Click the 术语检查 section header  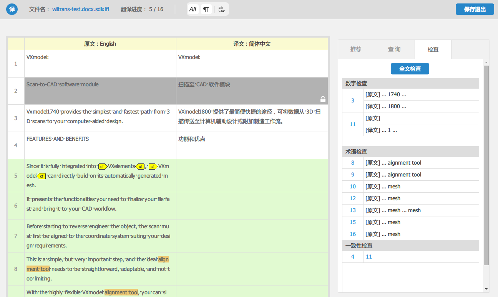[x=410, y=152]
